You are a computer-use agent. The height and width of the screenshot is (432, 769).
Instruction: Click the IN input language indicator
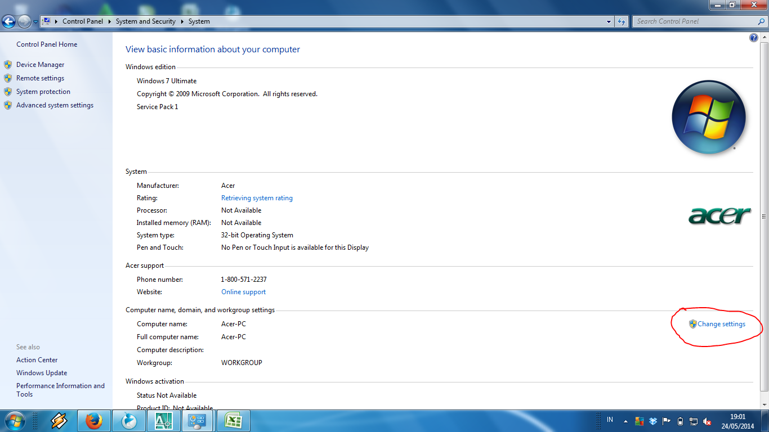tap(610, 420)
